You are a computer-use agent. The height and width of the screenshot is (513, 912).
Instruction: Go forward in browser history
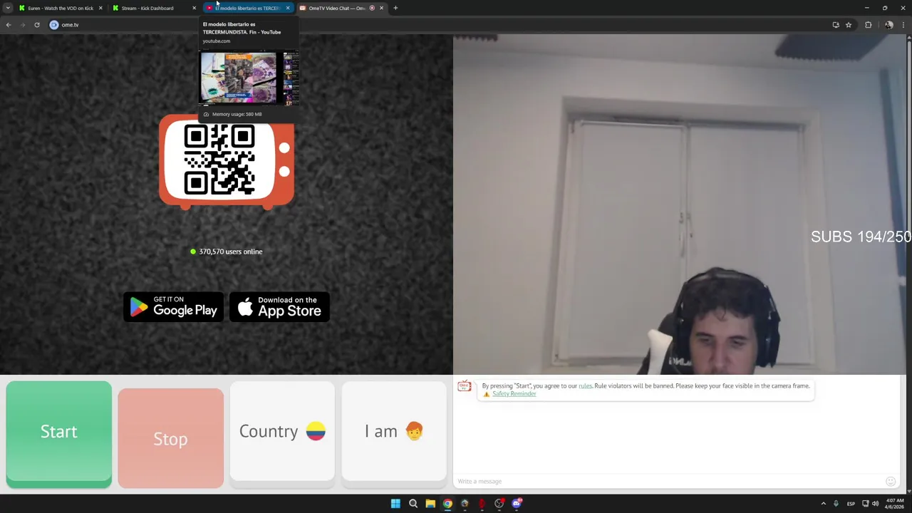[23, 25]
